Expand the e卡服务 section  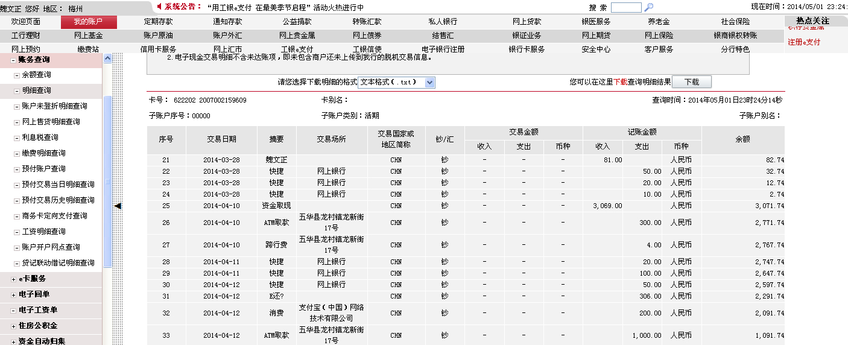tap(13, 279)
